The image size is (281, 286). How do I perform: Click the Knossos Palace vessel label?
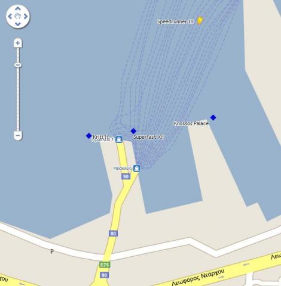pos(191,123)
